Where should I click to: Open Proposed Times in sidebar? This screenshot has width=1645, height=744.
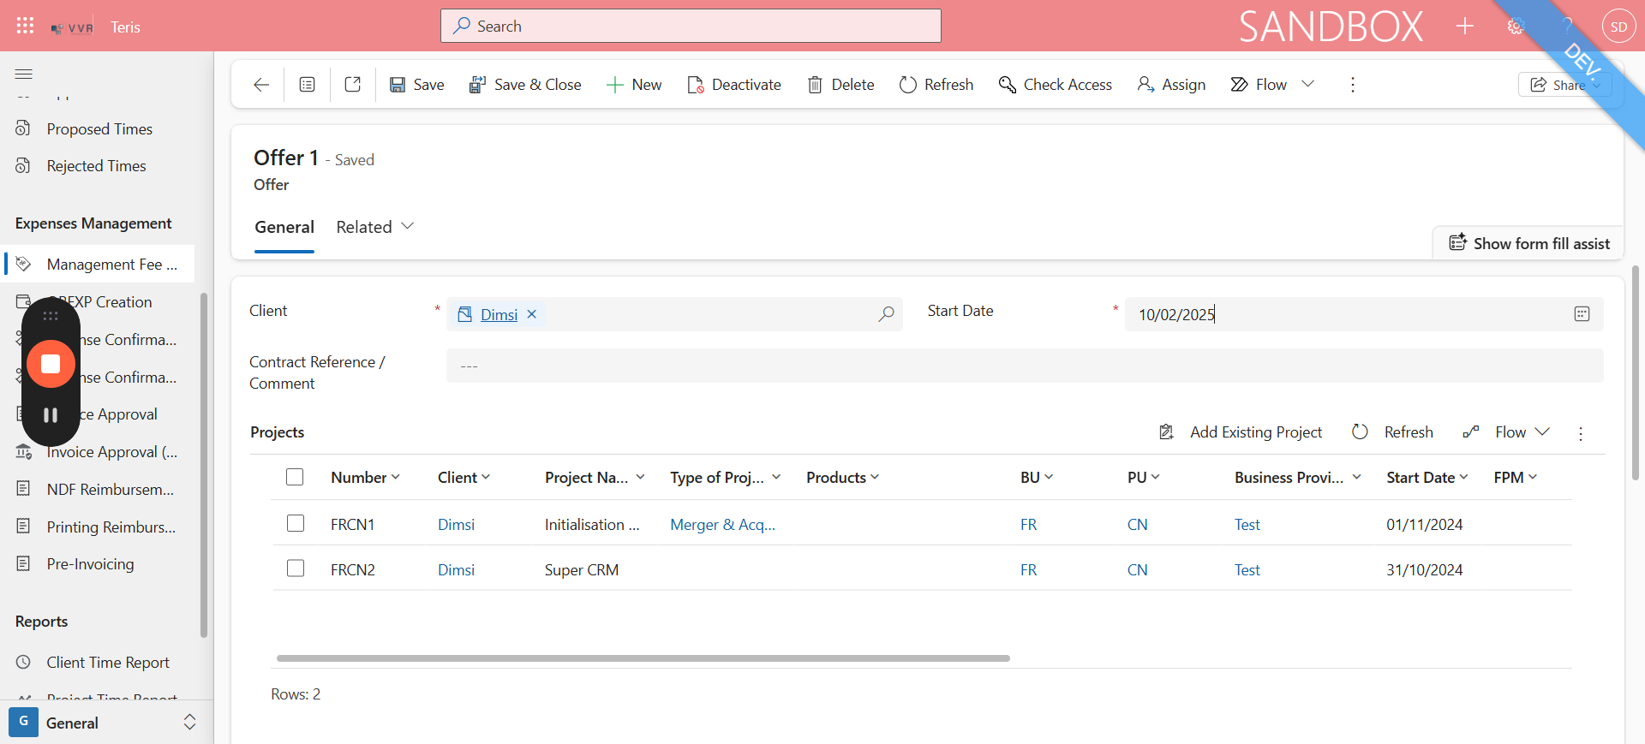[x=99, y=129]
